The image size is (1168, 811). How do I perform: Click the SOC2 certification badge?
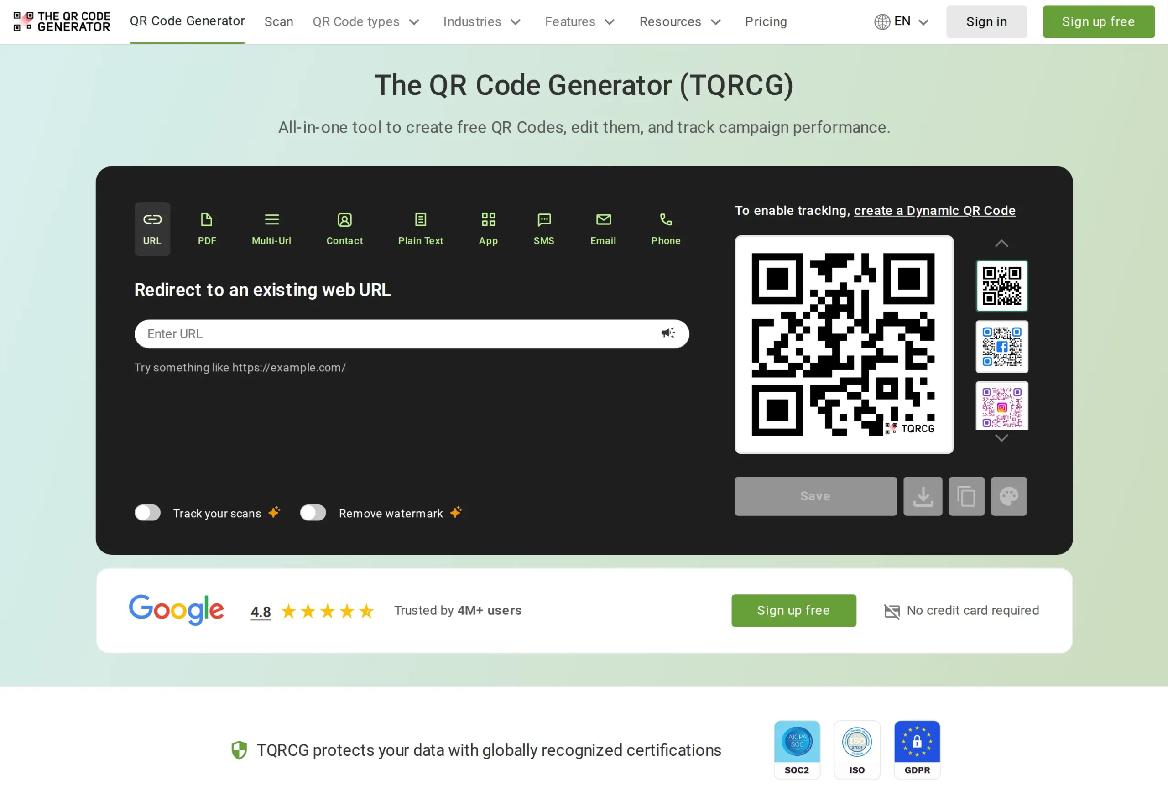(x=797, y=749)
